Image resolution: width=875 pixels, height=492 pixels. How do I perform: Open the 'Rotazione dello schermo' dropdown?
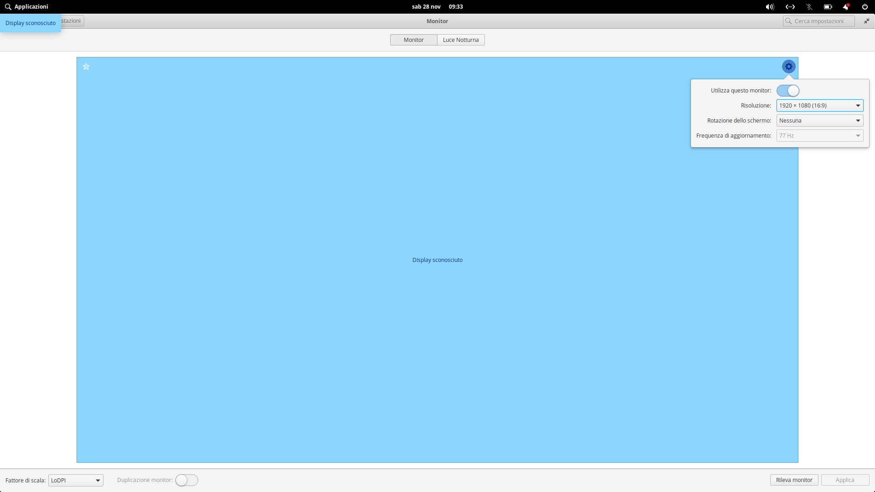819,121
